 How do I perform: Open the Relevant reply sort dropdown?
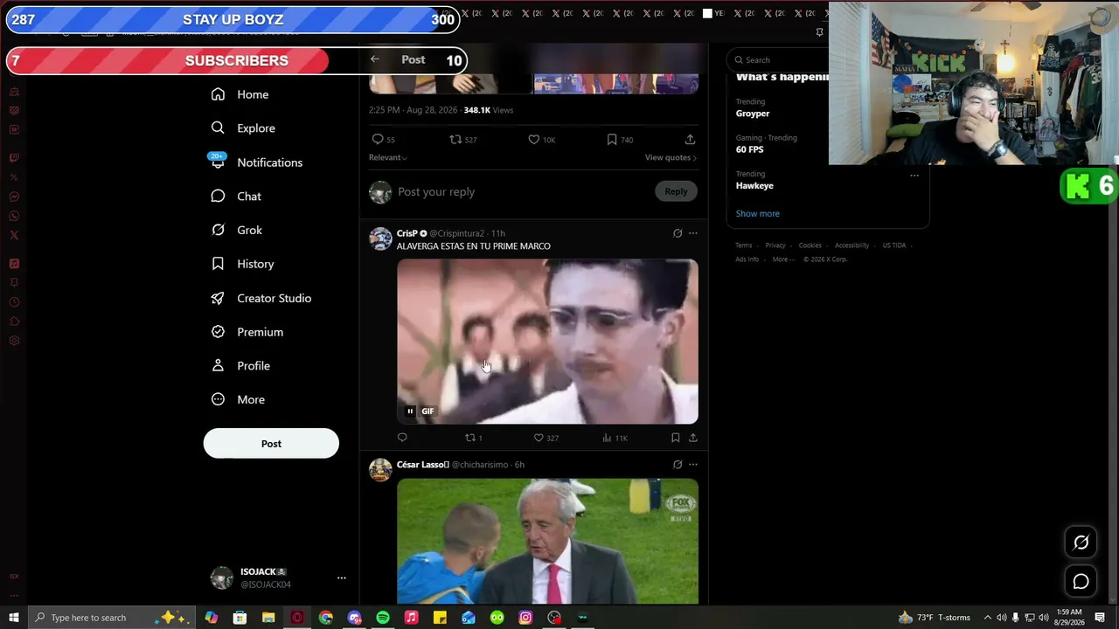click(x=388, y=157)
